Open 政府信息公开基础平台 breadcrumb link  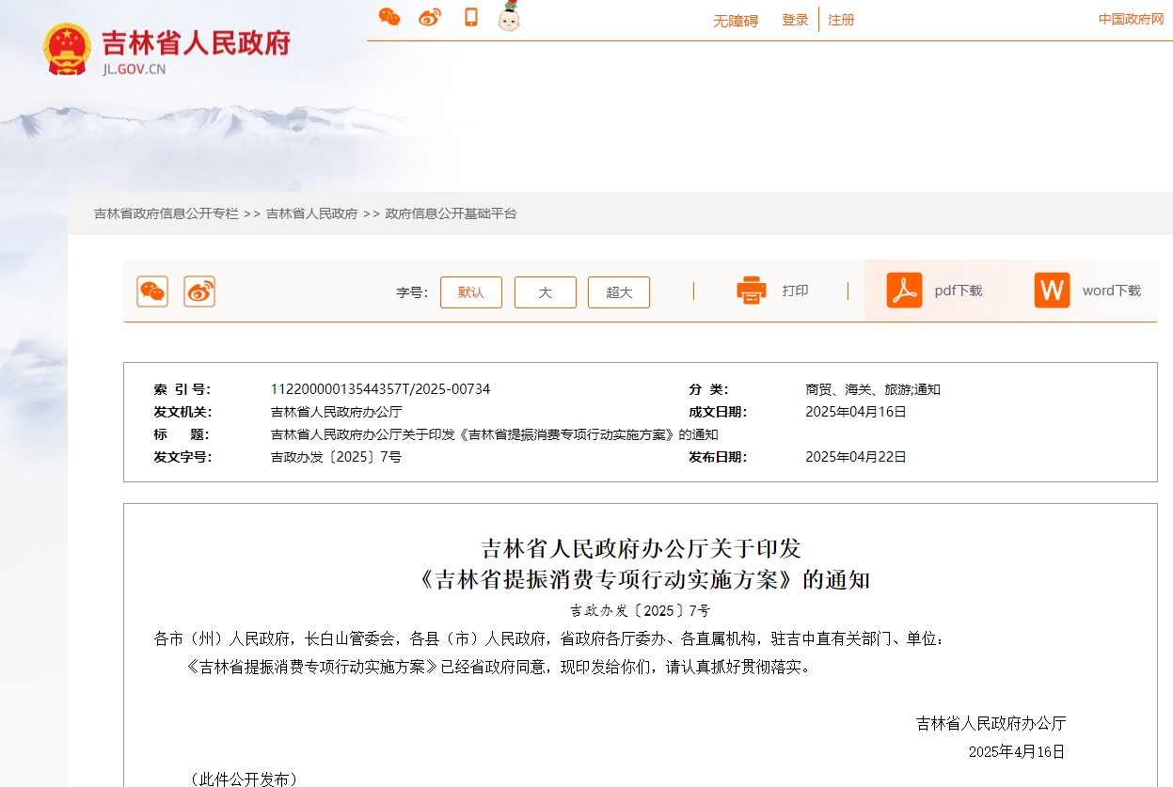(452, 213)
